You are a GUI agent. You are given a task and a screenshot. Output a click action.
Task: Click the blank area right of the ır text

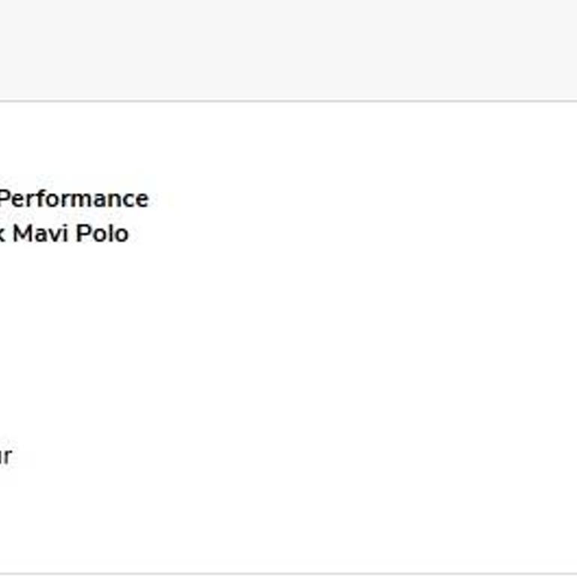[295, 456]
